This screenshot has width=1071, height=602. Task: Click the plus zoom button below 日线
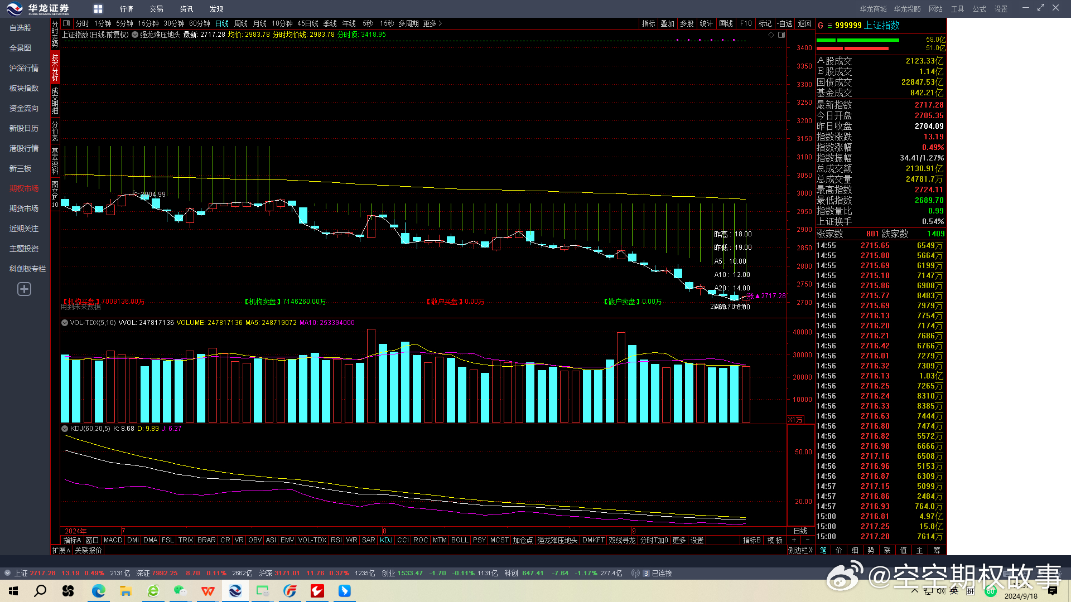(794, 540)
